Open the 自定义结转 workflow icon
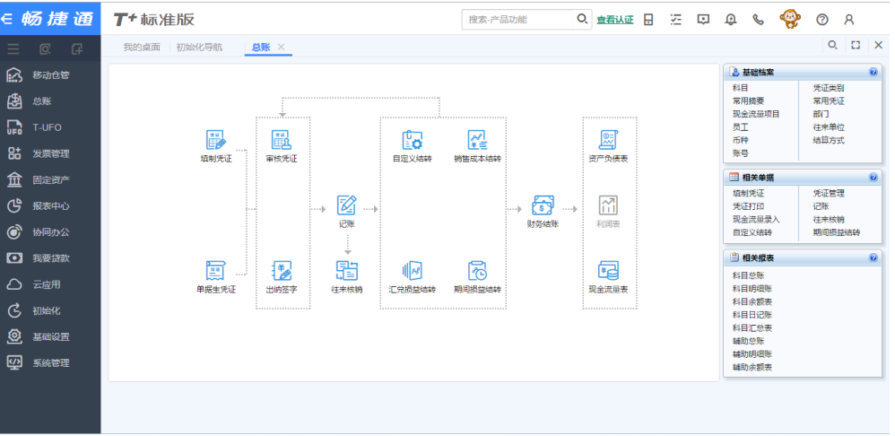The height and width of the screenshot is (436, 895). [413, 140]
